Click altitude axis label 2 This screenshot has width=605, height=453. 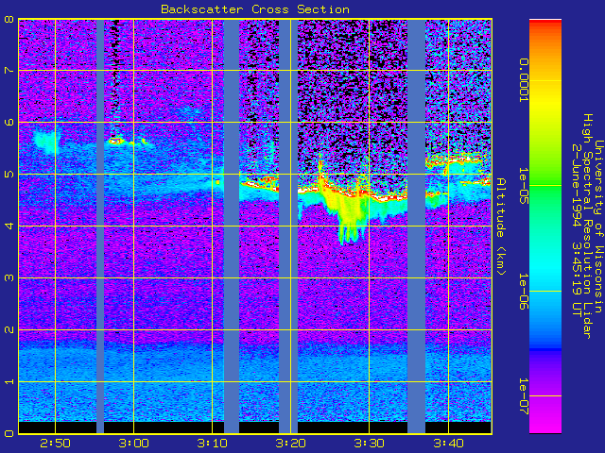9,329
